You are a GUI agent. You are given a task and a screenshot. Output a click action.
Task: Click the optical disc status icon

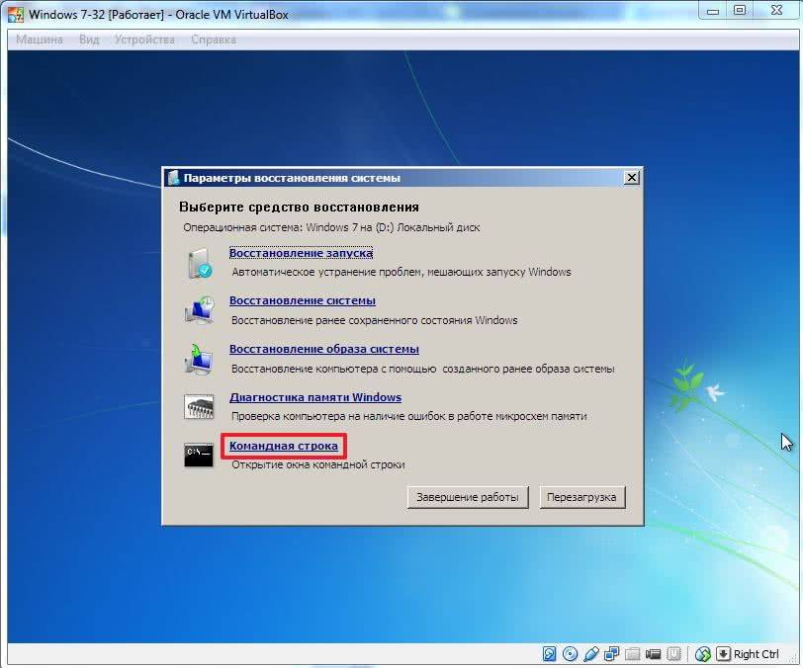[x=571, y=654]
